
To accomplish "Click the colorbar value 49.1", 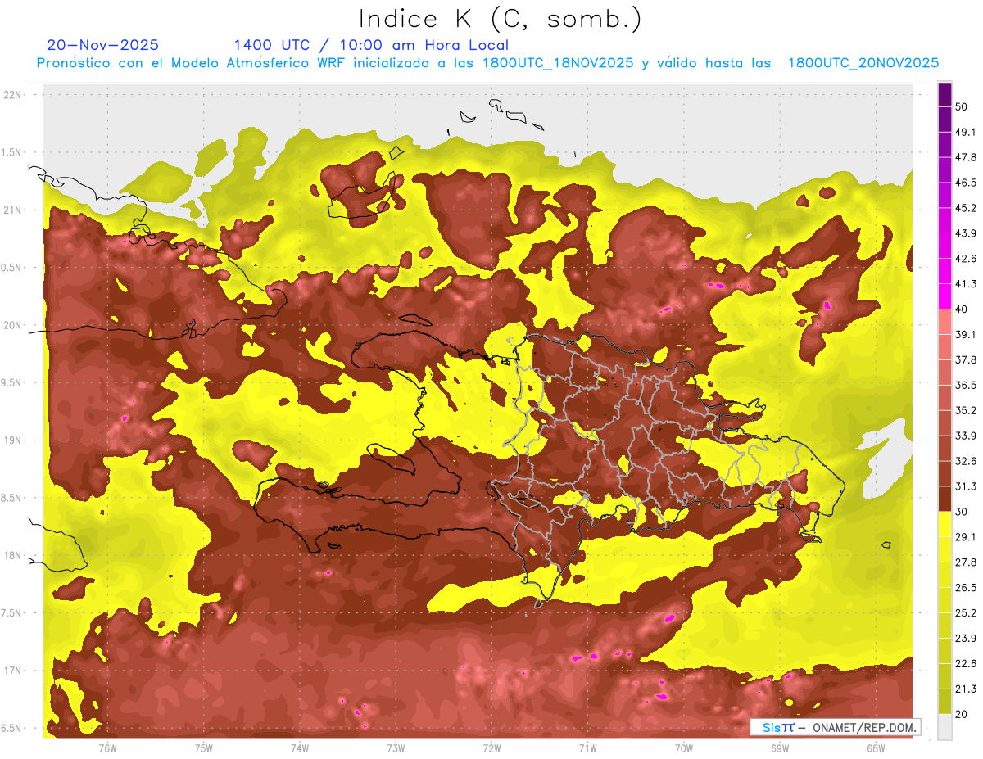I will [x=965, y=132].
